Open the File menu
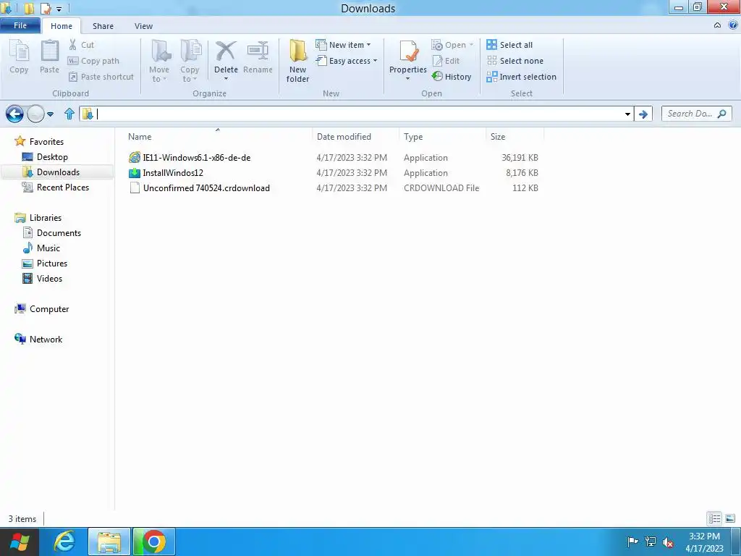This screenshot has width=741, height=556. (x=20, y=25)
